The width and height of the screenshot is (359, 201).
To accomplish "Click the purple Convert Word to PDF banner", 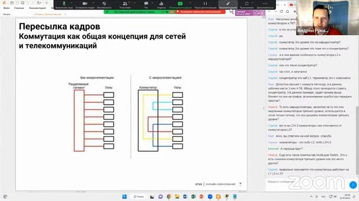I will tap(250, 13).
